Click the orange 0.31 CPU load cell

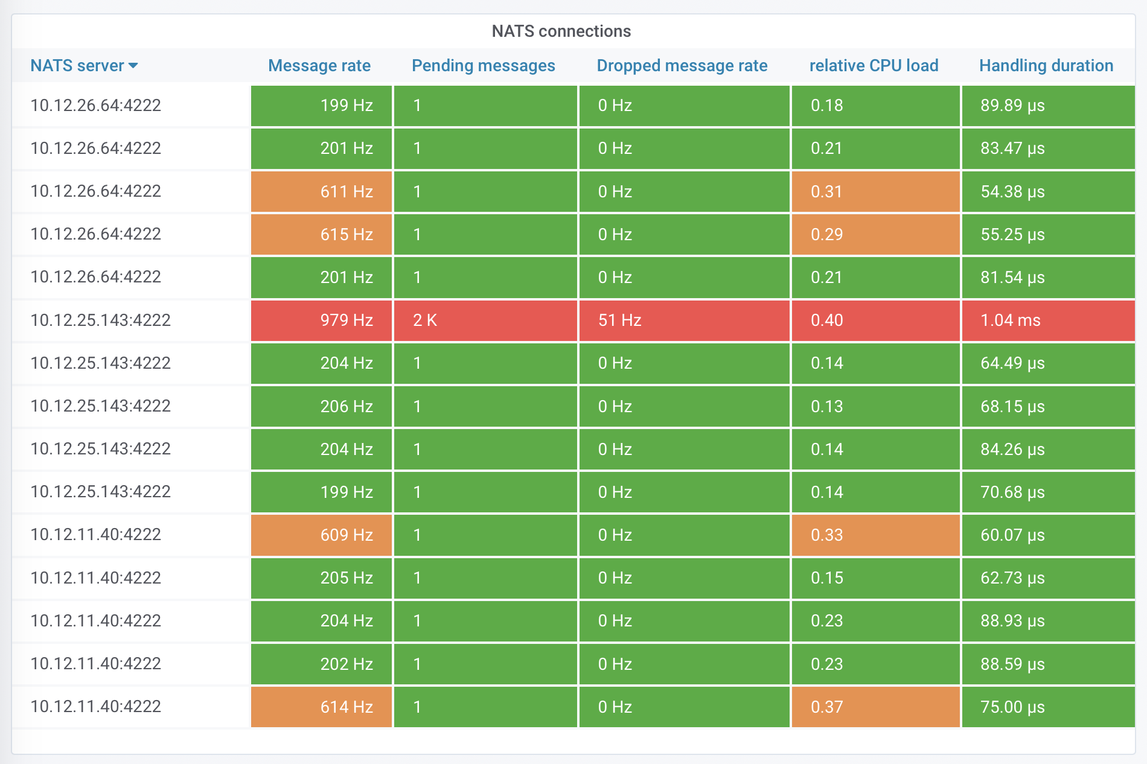(x=874, y=191)
